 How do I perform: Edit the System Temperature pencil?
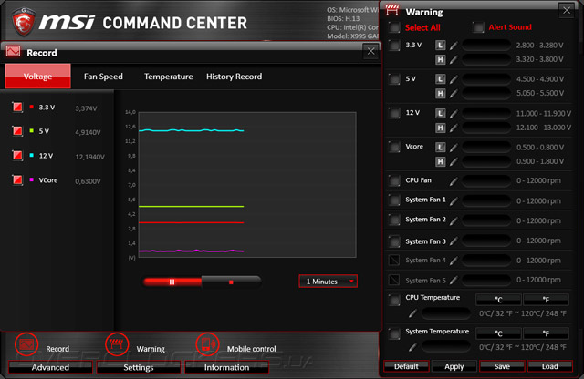[412, 347]
